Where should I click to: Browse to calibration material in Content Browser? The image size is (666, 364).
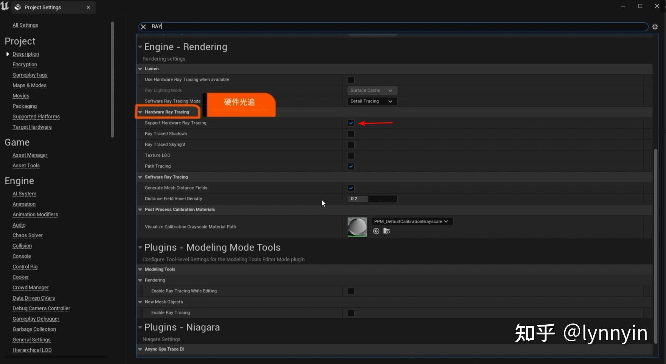(386, 231)
